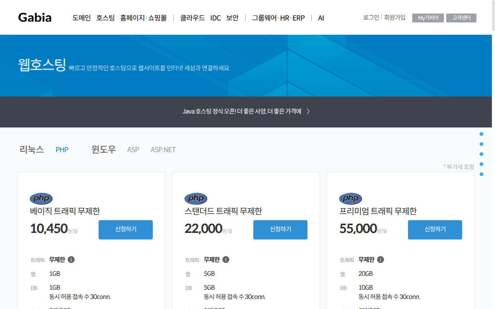The image size is (495, 309).
Task: Select the second page-section dot indicator
Action: 481,144
